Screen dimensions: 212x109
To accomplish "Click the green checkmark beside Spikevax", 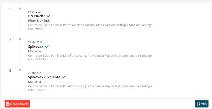I will pos(47,46).
